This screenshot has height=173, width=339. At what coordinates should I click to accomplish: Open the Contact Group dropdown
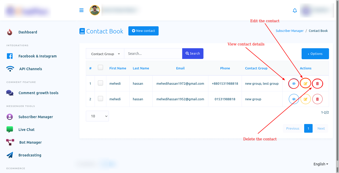105,54
